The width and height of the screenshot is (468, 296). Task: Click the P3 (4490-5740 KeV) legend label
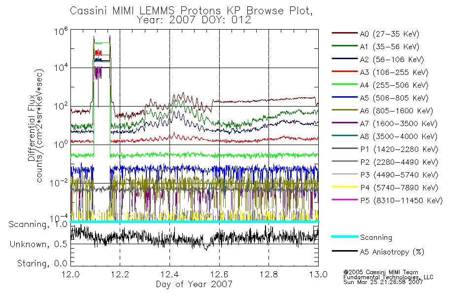(399, 175)
